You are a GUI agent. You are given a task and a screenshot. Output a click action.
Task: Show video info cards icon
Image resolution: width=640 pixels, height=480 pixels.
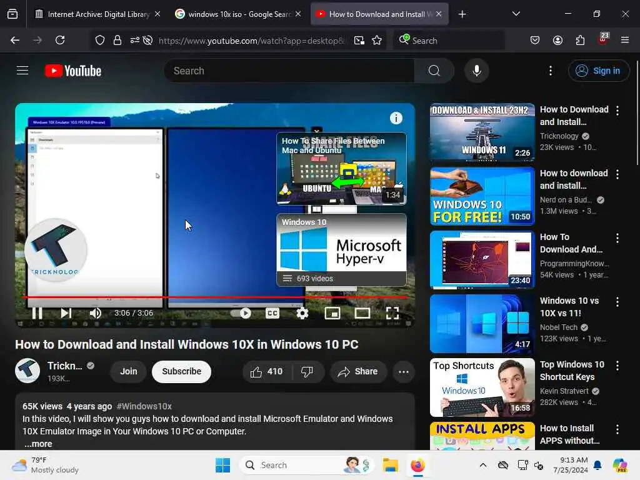(396, 118)
